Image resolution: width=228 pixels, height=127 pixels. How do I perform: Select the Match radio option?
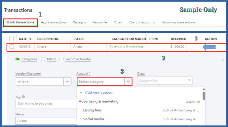43,59
